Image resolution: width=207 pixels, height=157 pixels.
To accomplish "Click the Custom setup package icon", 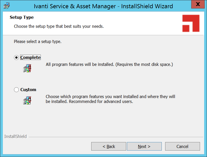I will point(27,100).
